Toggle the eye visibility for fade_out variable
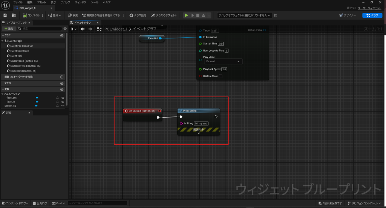The height and width of the screenshot is (208, 386). [63, 98]
